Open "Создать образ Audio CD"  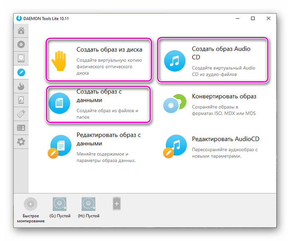pyautogui.click(x=221, y=53)
